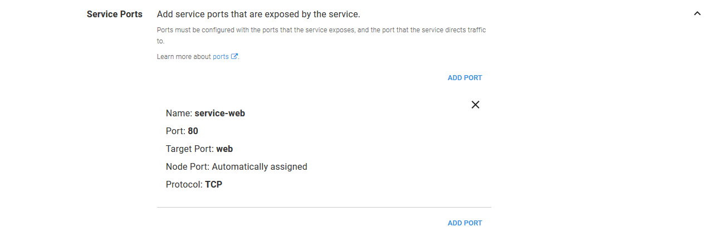Click the Node Port: label
The width and height of the screenshot is (713, 241).
coord(188,167)
